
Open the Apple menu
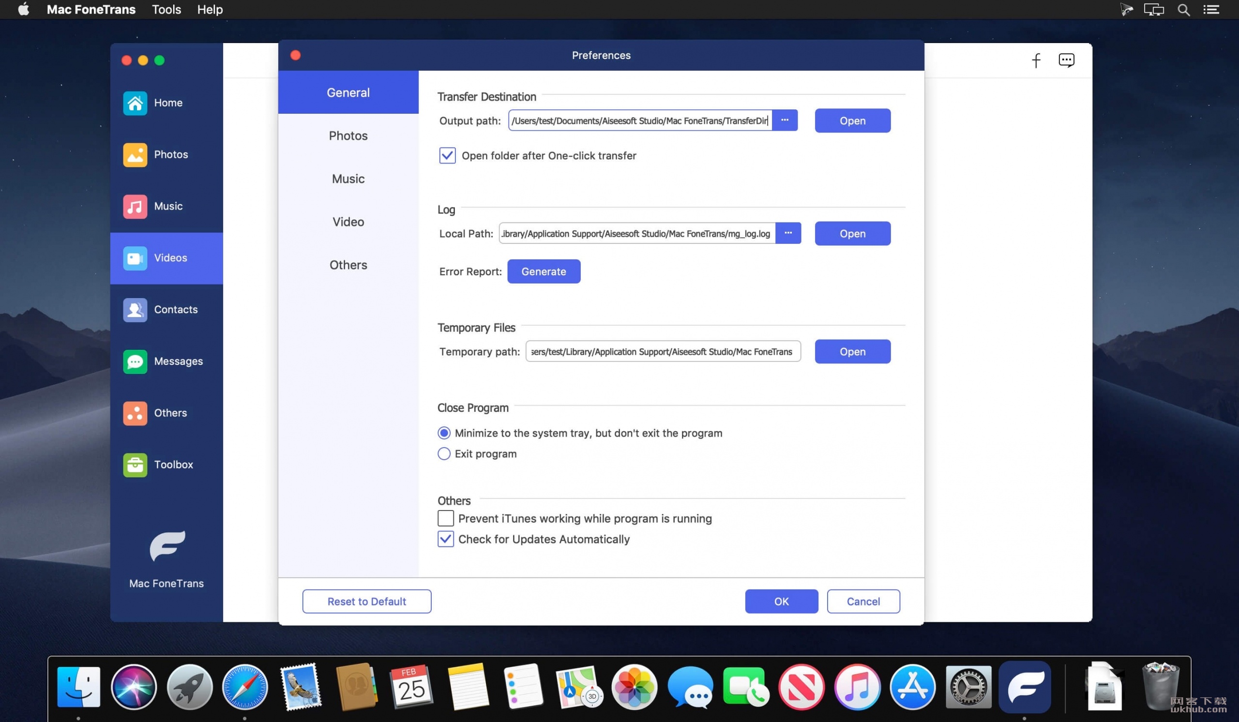pyautogui.click(x=23, y=9)
